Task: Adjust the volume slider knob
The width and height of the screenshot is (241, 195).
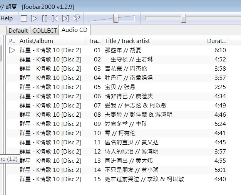Action: coord(116,18)
